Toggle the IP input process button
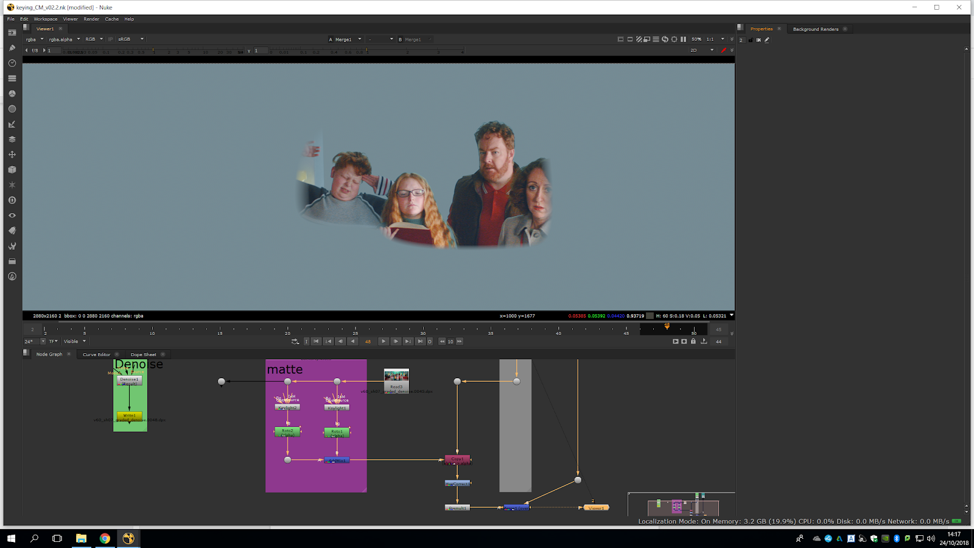 [x=110, y=40]
